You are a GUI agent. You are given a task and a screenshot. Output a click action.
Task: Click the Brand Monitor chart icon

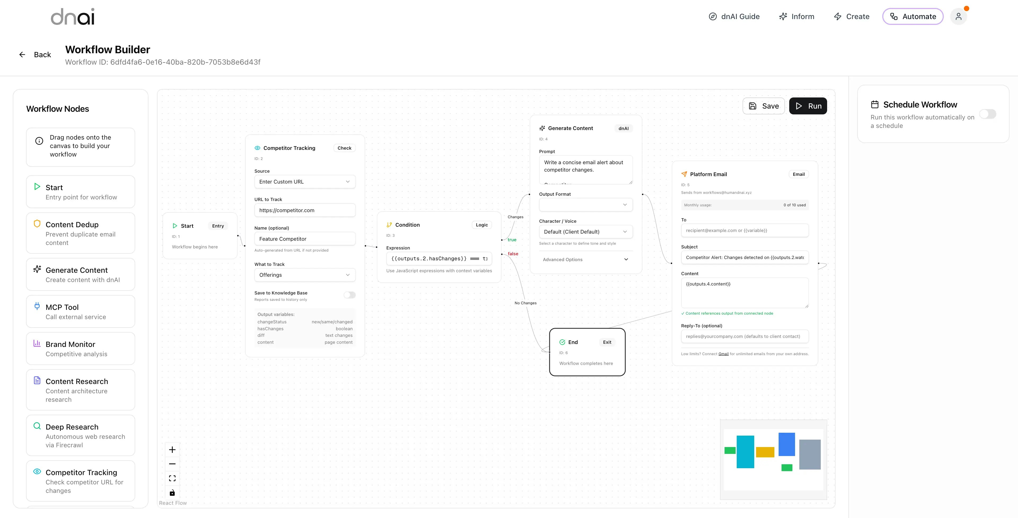point(37,343)
